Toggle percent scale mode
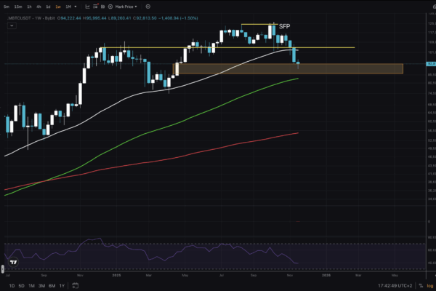 pyautogui.click(x=419, y=285)
